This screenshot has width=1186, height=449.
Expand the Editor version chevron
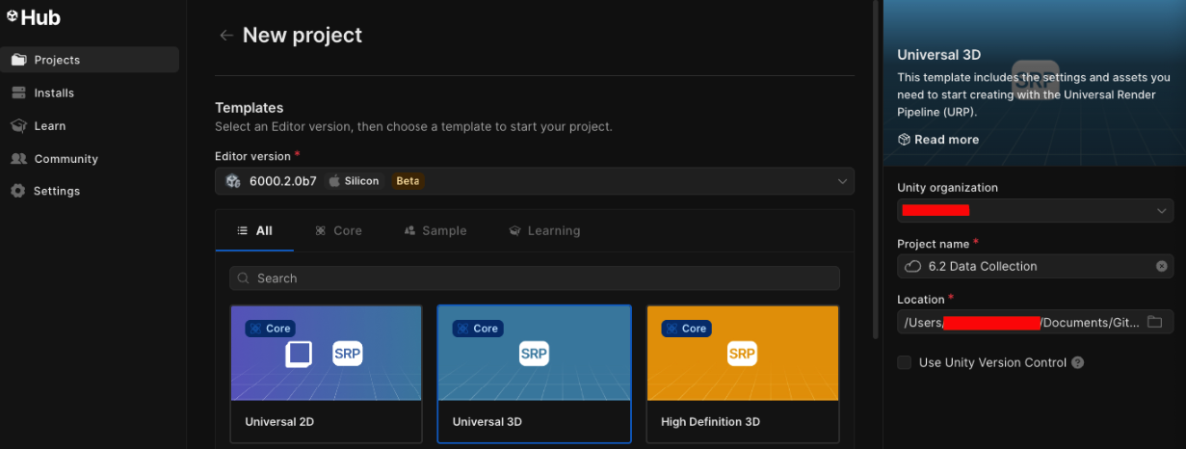coord(842,181)
